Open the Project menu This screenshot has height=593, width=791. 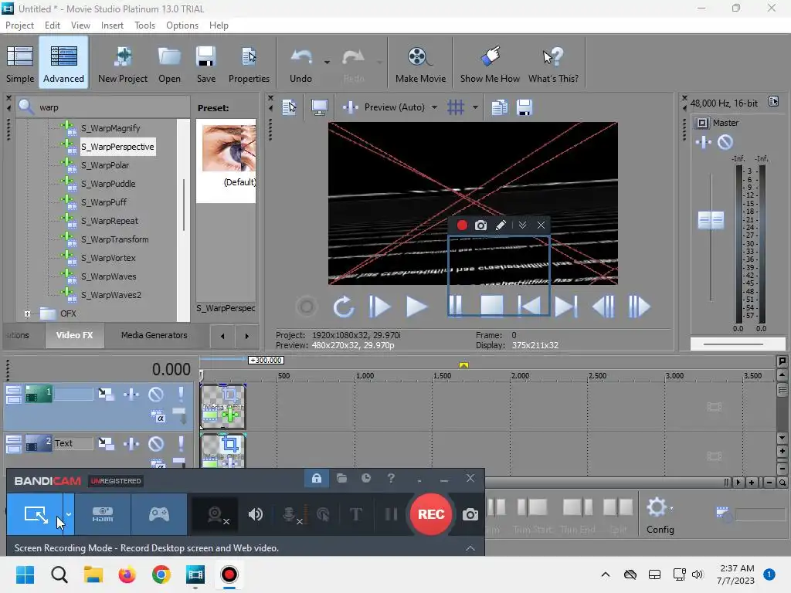(19, 25)
